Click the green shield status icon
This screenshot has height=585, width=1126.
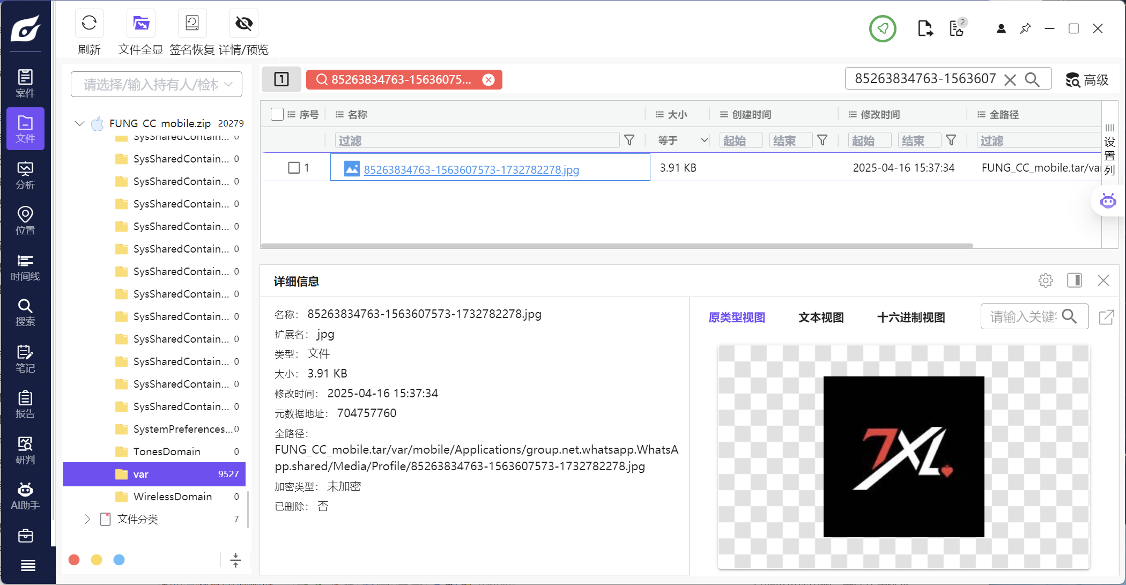pos(883,28)
